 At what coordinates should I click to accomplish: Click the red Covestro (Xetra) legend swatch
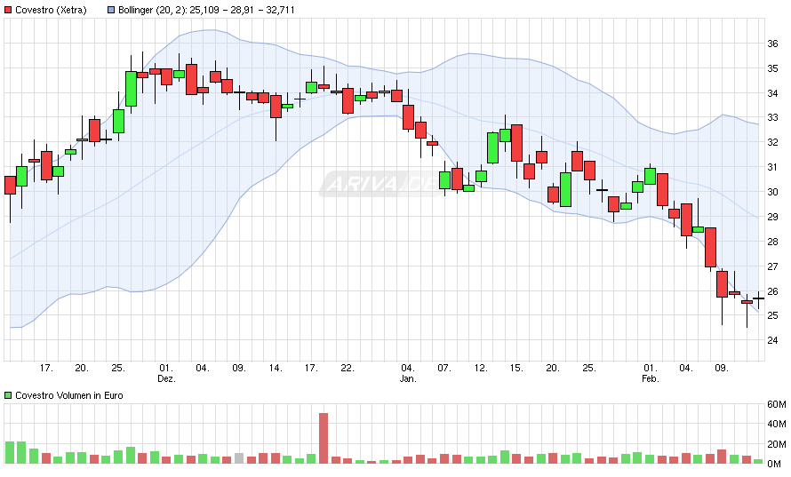[x=8, y=10]
